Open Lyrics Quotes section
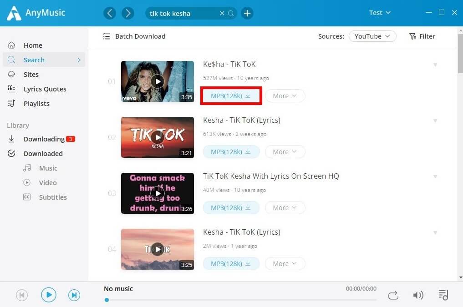 [x=44, y=89]
